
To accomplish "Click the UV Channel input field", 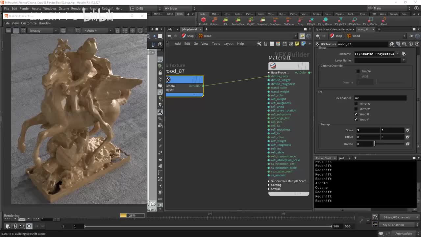I will 380,98.
